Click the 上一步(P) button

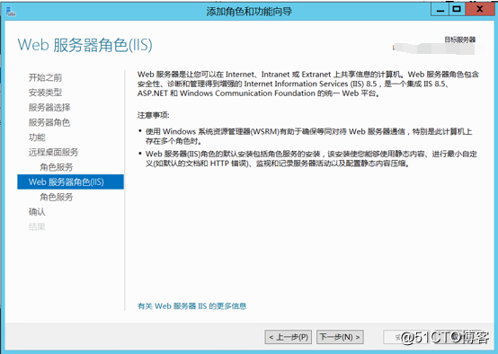coord(288,337)
